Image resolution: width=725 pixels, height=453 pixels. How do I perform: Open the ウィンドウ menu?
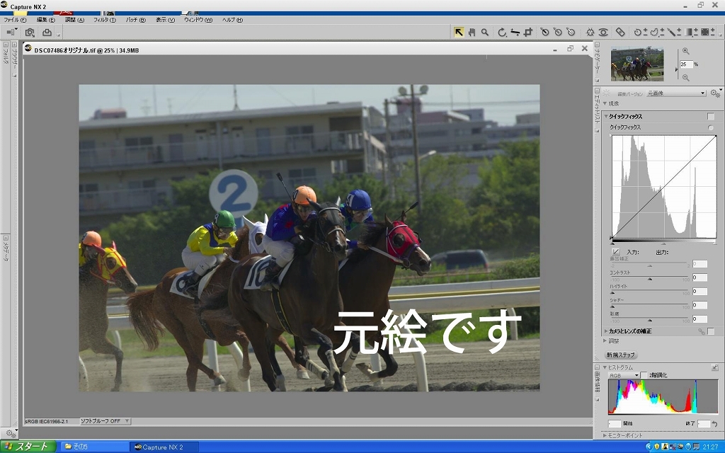[x=198, y=20]
